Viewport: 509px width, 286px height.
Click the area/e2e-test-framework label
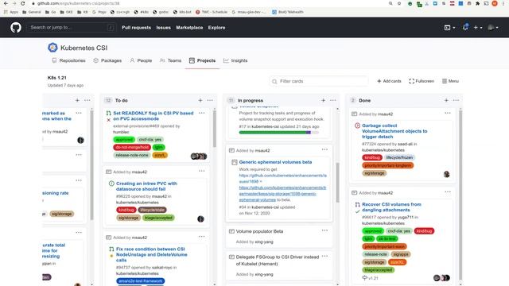click(x=140, y=280)
